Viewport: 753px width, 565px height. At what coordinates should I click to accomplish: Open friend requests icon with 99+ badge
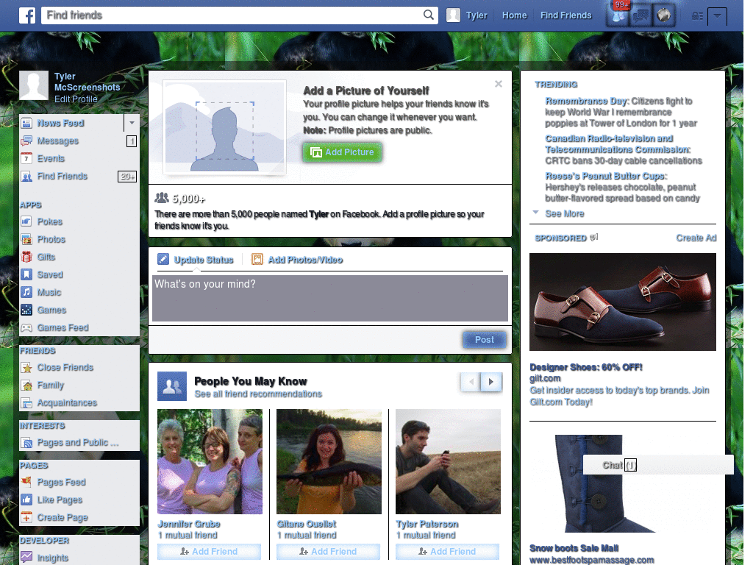[x=618, y=15]
